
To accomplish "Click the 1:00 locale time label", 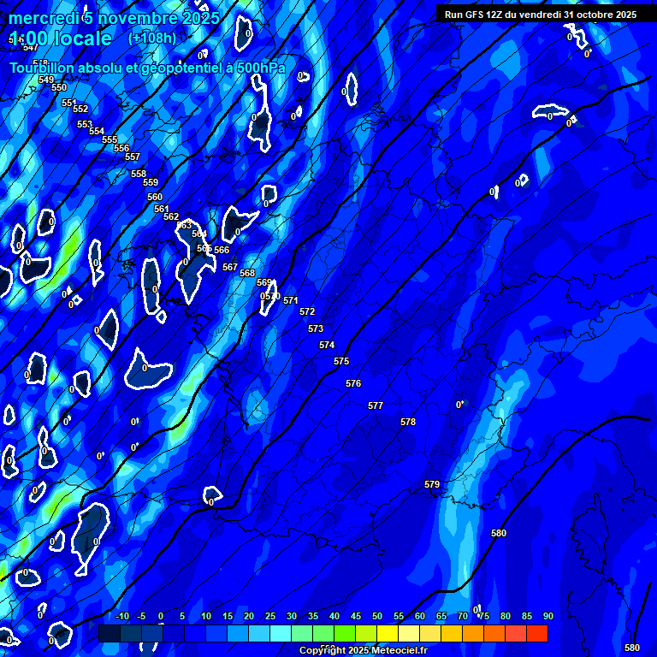I will 60,39.
